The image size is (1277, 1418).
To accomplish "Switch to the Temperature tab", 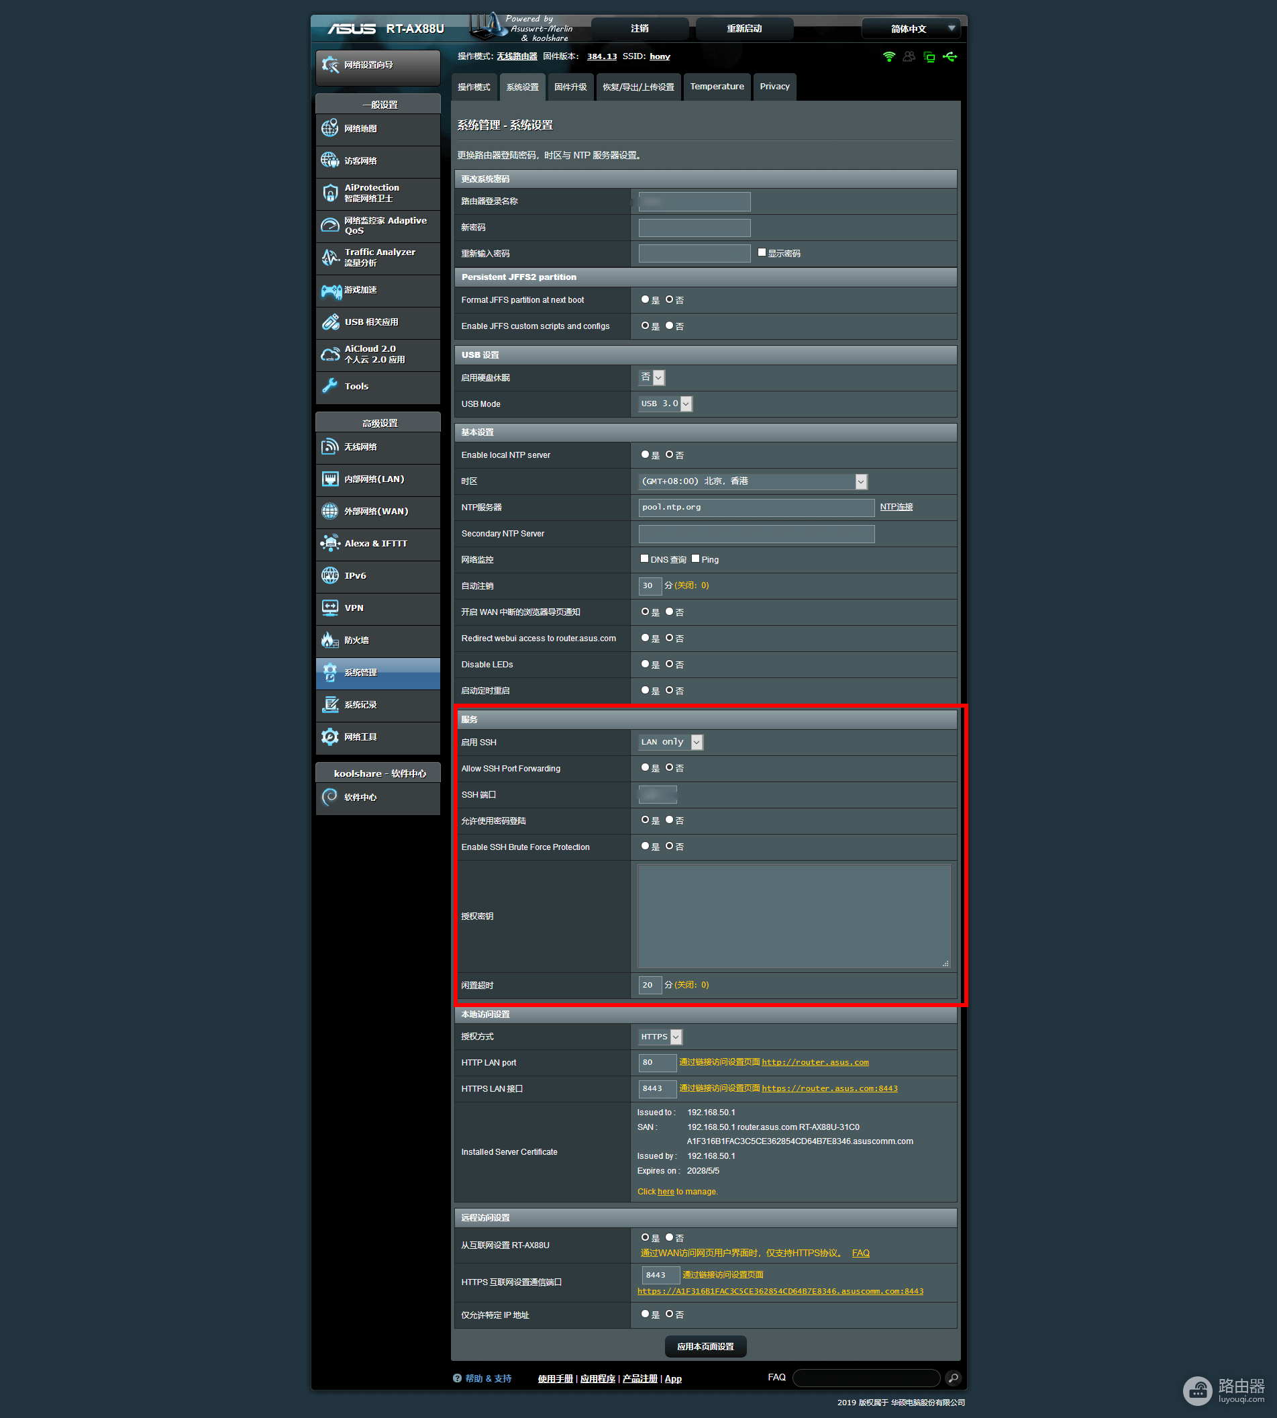I will (717, 87).
